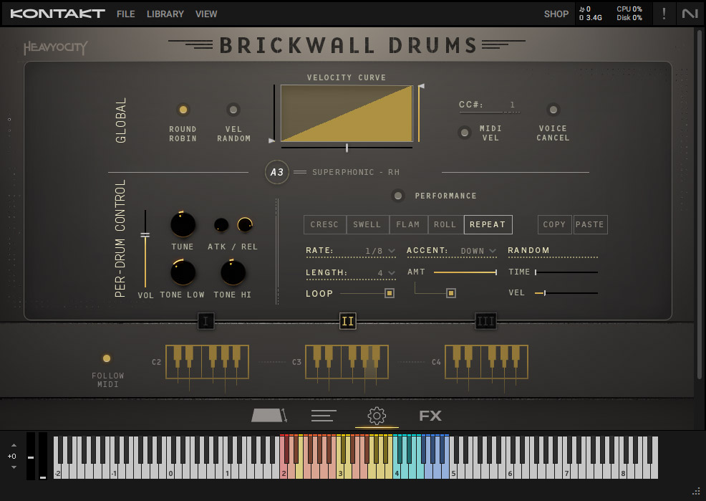Open the Library menu

point(165,14)
